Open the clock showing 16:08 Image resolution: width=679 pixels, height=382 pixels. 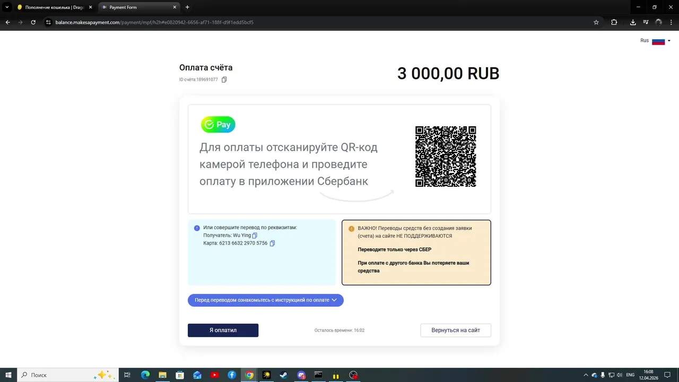coord(648,375)
